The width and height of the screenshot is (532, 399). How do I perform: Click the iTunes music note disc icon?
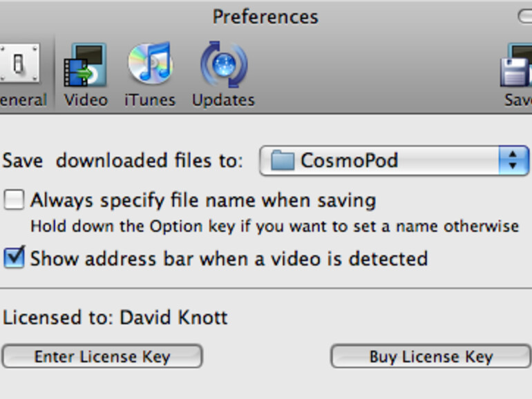pos(149,64)
